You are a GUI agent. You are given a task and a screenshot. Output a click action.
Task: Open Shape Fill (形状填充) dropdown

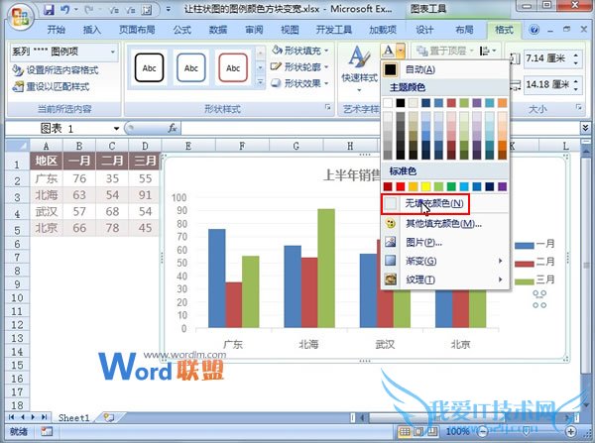pyautogui.click(x=300, y=51)
